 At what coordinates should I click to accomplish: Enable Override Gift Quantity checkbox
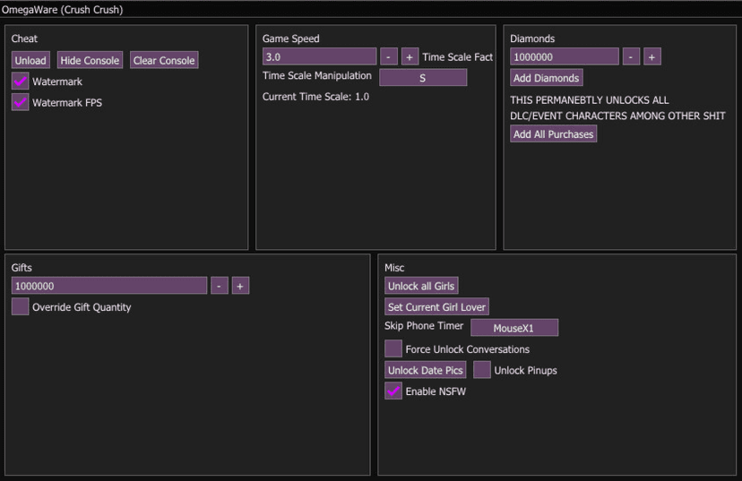click(20, 307)
